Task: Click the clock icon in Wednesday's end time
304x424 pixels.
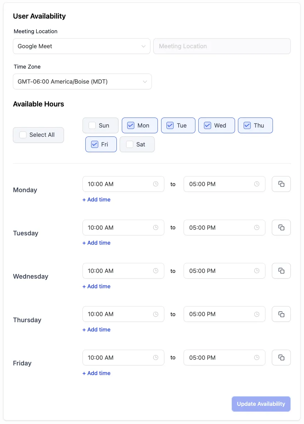Action: coord(257,271)
